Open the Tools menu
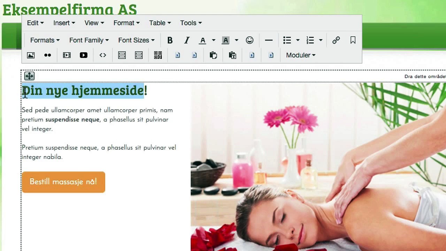446x251 pixels. coord(191,23)
